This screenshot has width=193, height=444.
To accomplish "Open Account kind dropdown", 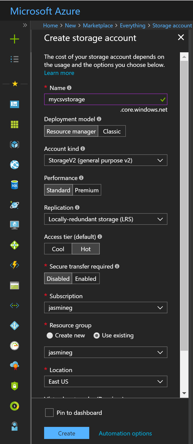I will click(x=106, y=160).
